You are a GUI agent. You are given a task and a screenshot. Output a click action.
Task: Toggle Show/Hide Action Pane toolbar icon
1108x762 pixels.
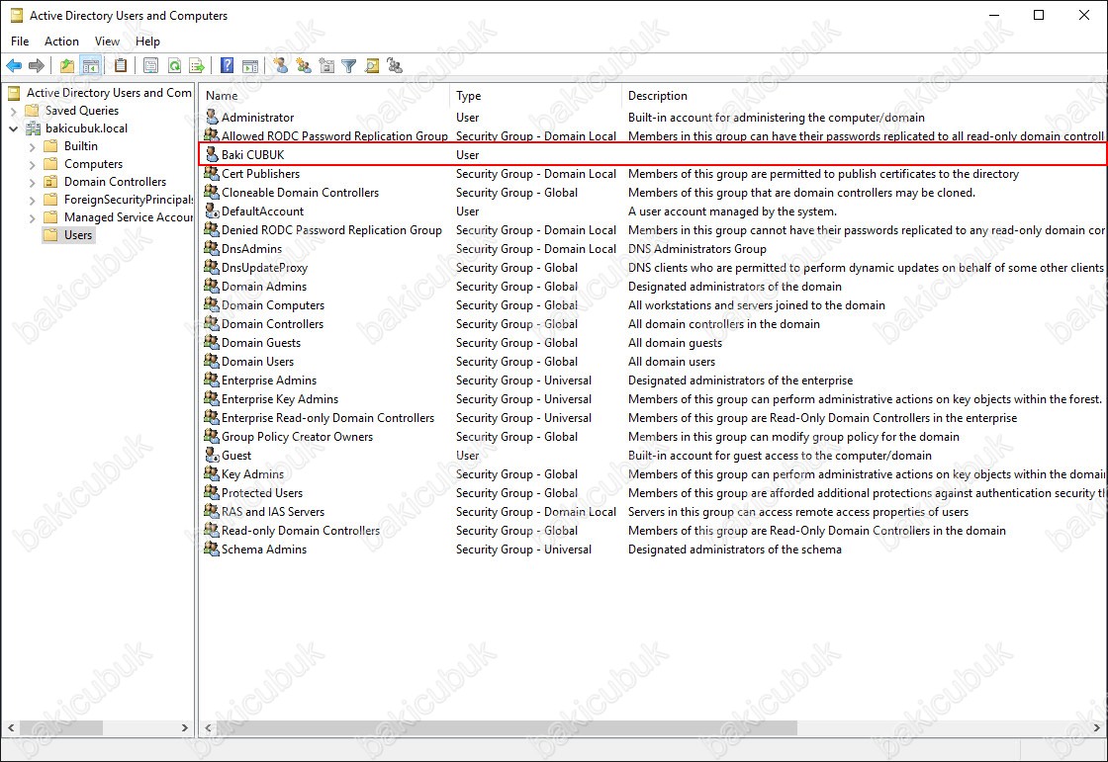tap(250, 65)
